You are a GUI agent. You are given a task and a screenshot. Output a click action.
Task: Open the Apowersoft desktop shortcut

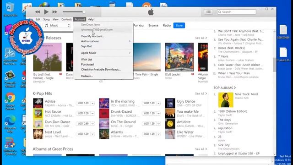pyautogui.click(x=10, y=56)
